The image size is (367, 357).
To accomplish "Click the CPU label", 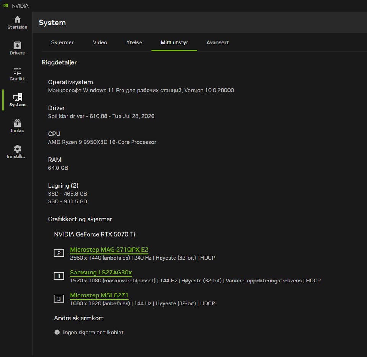I will pyautogui.click(x=54, y=134).
